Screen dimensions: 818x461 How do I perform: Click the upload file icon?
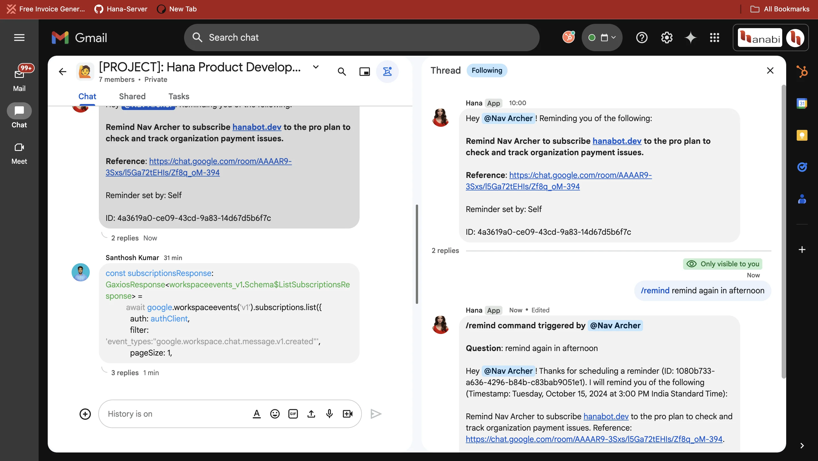click(x=311, y=414)
